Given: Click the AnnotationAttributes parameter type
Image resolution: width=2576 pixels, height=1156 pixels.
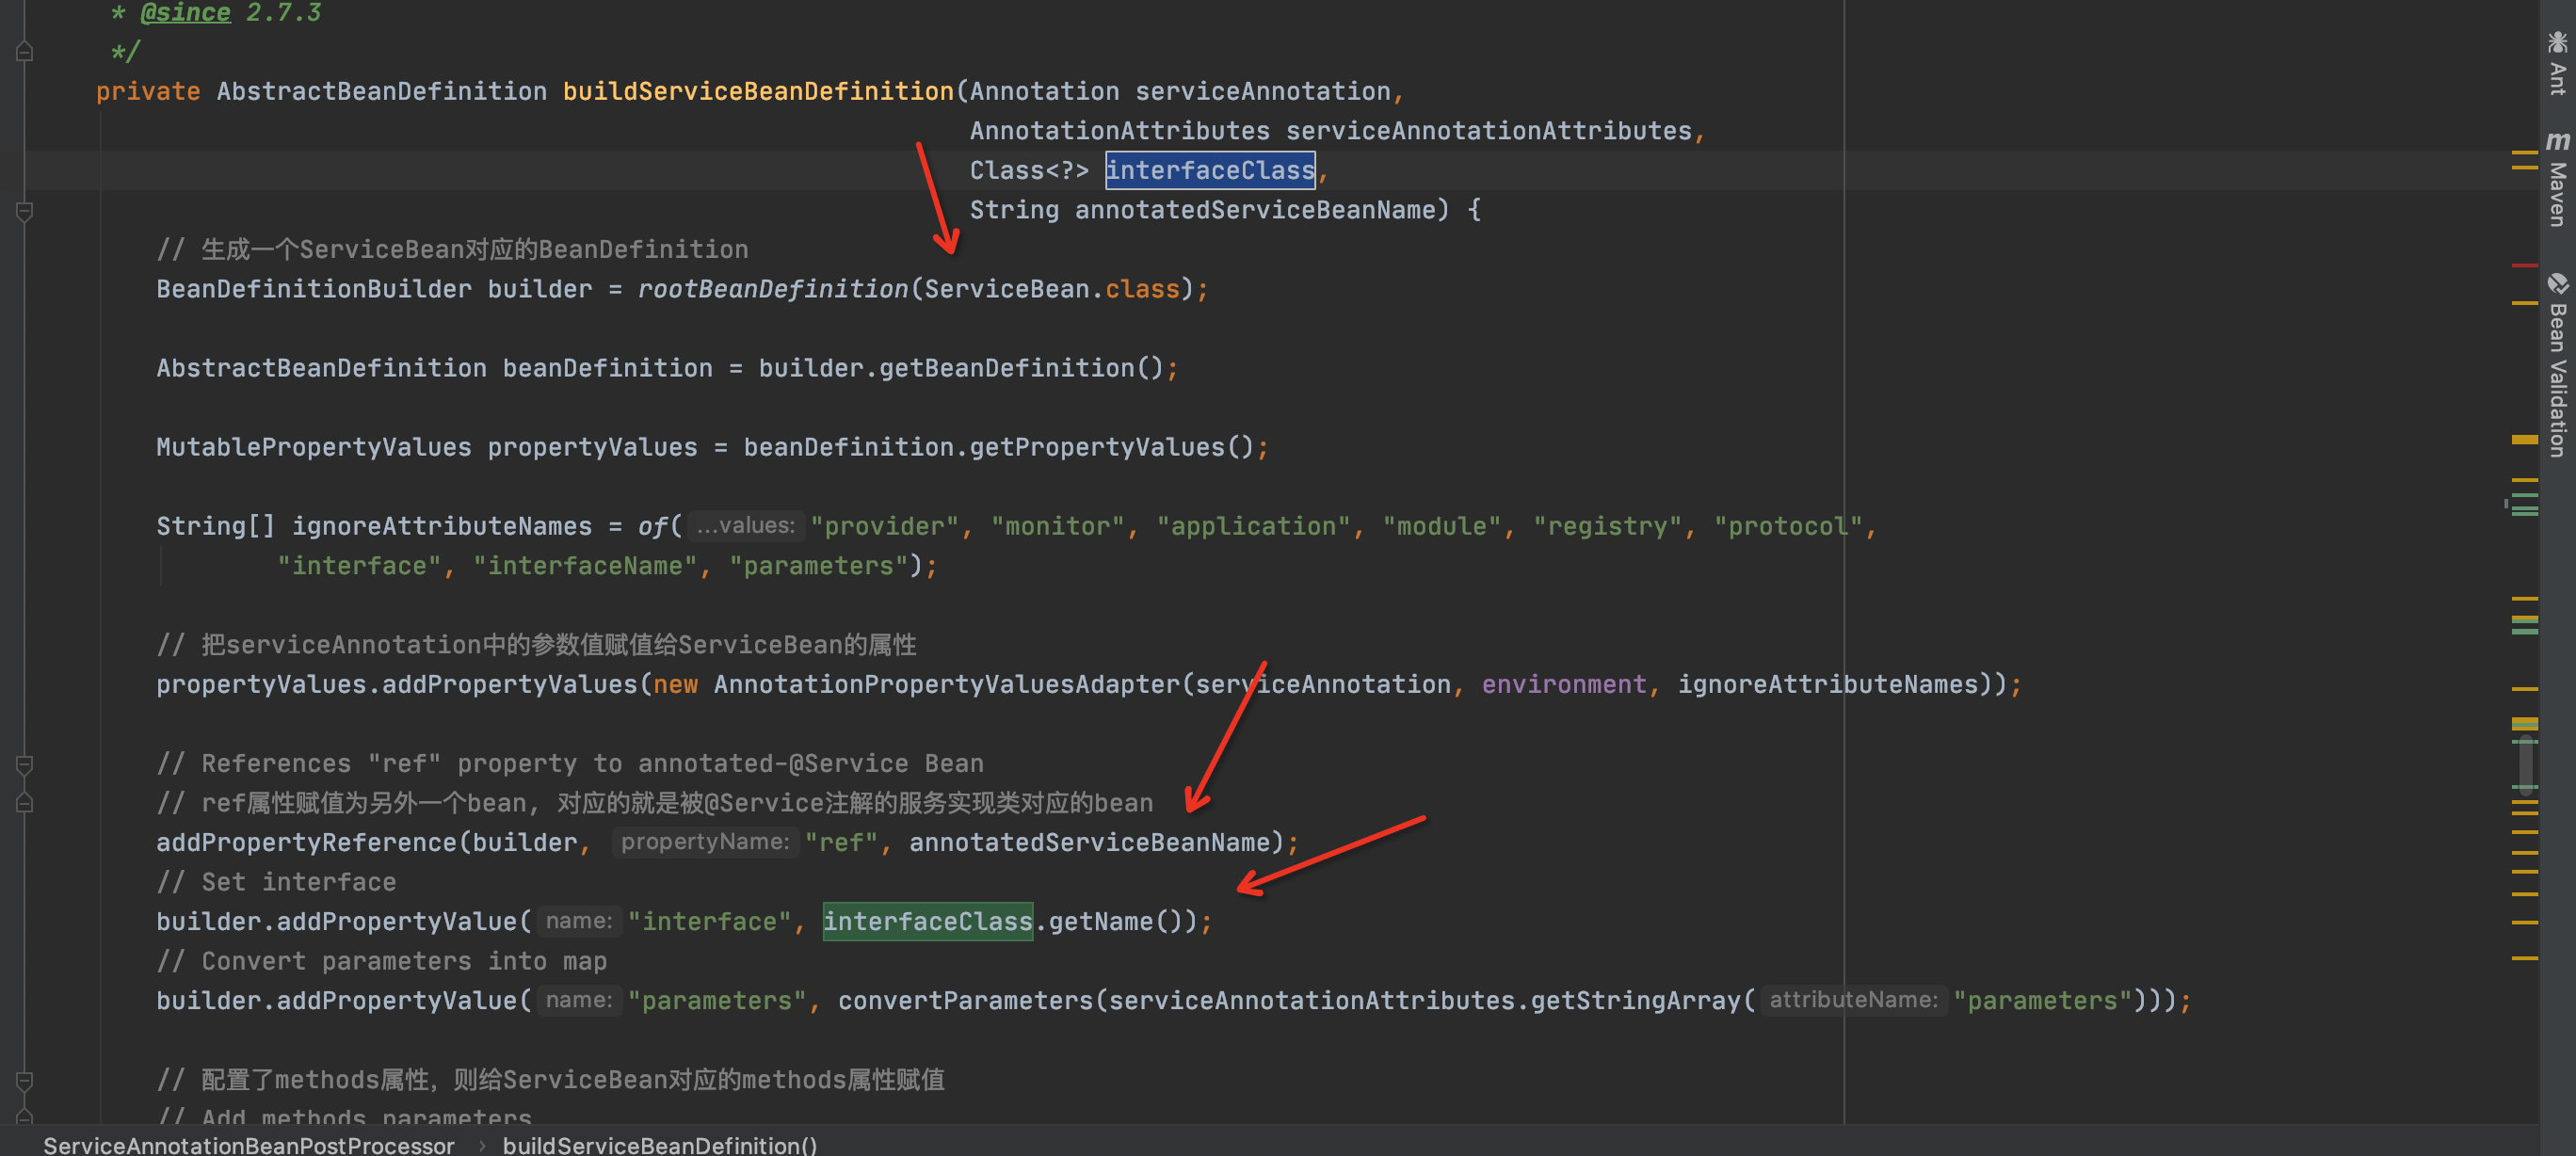Looking at the screenshot, I should click(x=1119, y=131).
